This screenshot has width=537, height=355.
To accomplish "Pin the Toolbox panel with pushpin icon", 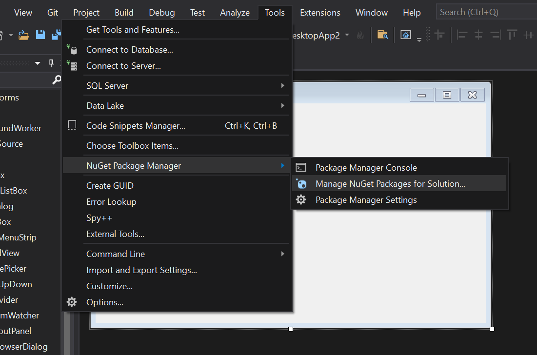I will (x=51, y=63).
